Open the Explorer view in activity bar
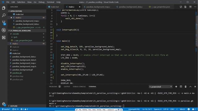Screen dimensions: 198x111 pyautogui.click(x=4, y=8)
